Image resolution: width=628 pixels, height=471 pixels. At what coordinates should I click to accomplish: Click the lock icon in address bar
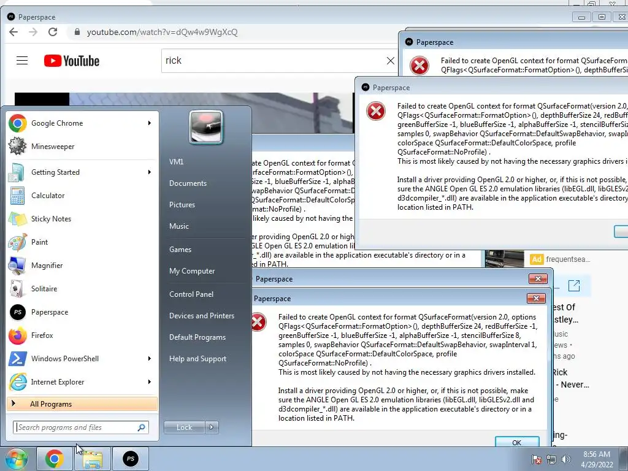click(77, 32)
